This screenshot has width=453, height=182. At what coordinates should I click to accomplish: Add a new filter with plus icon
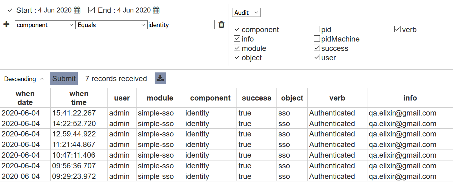[x=6, y=24]
